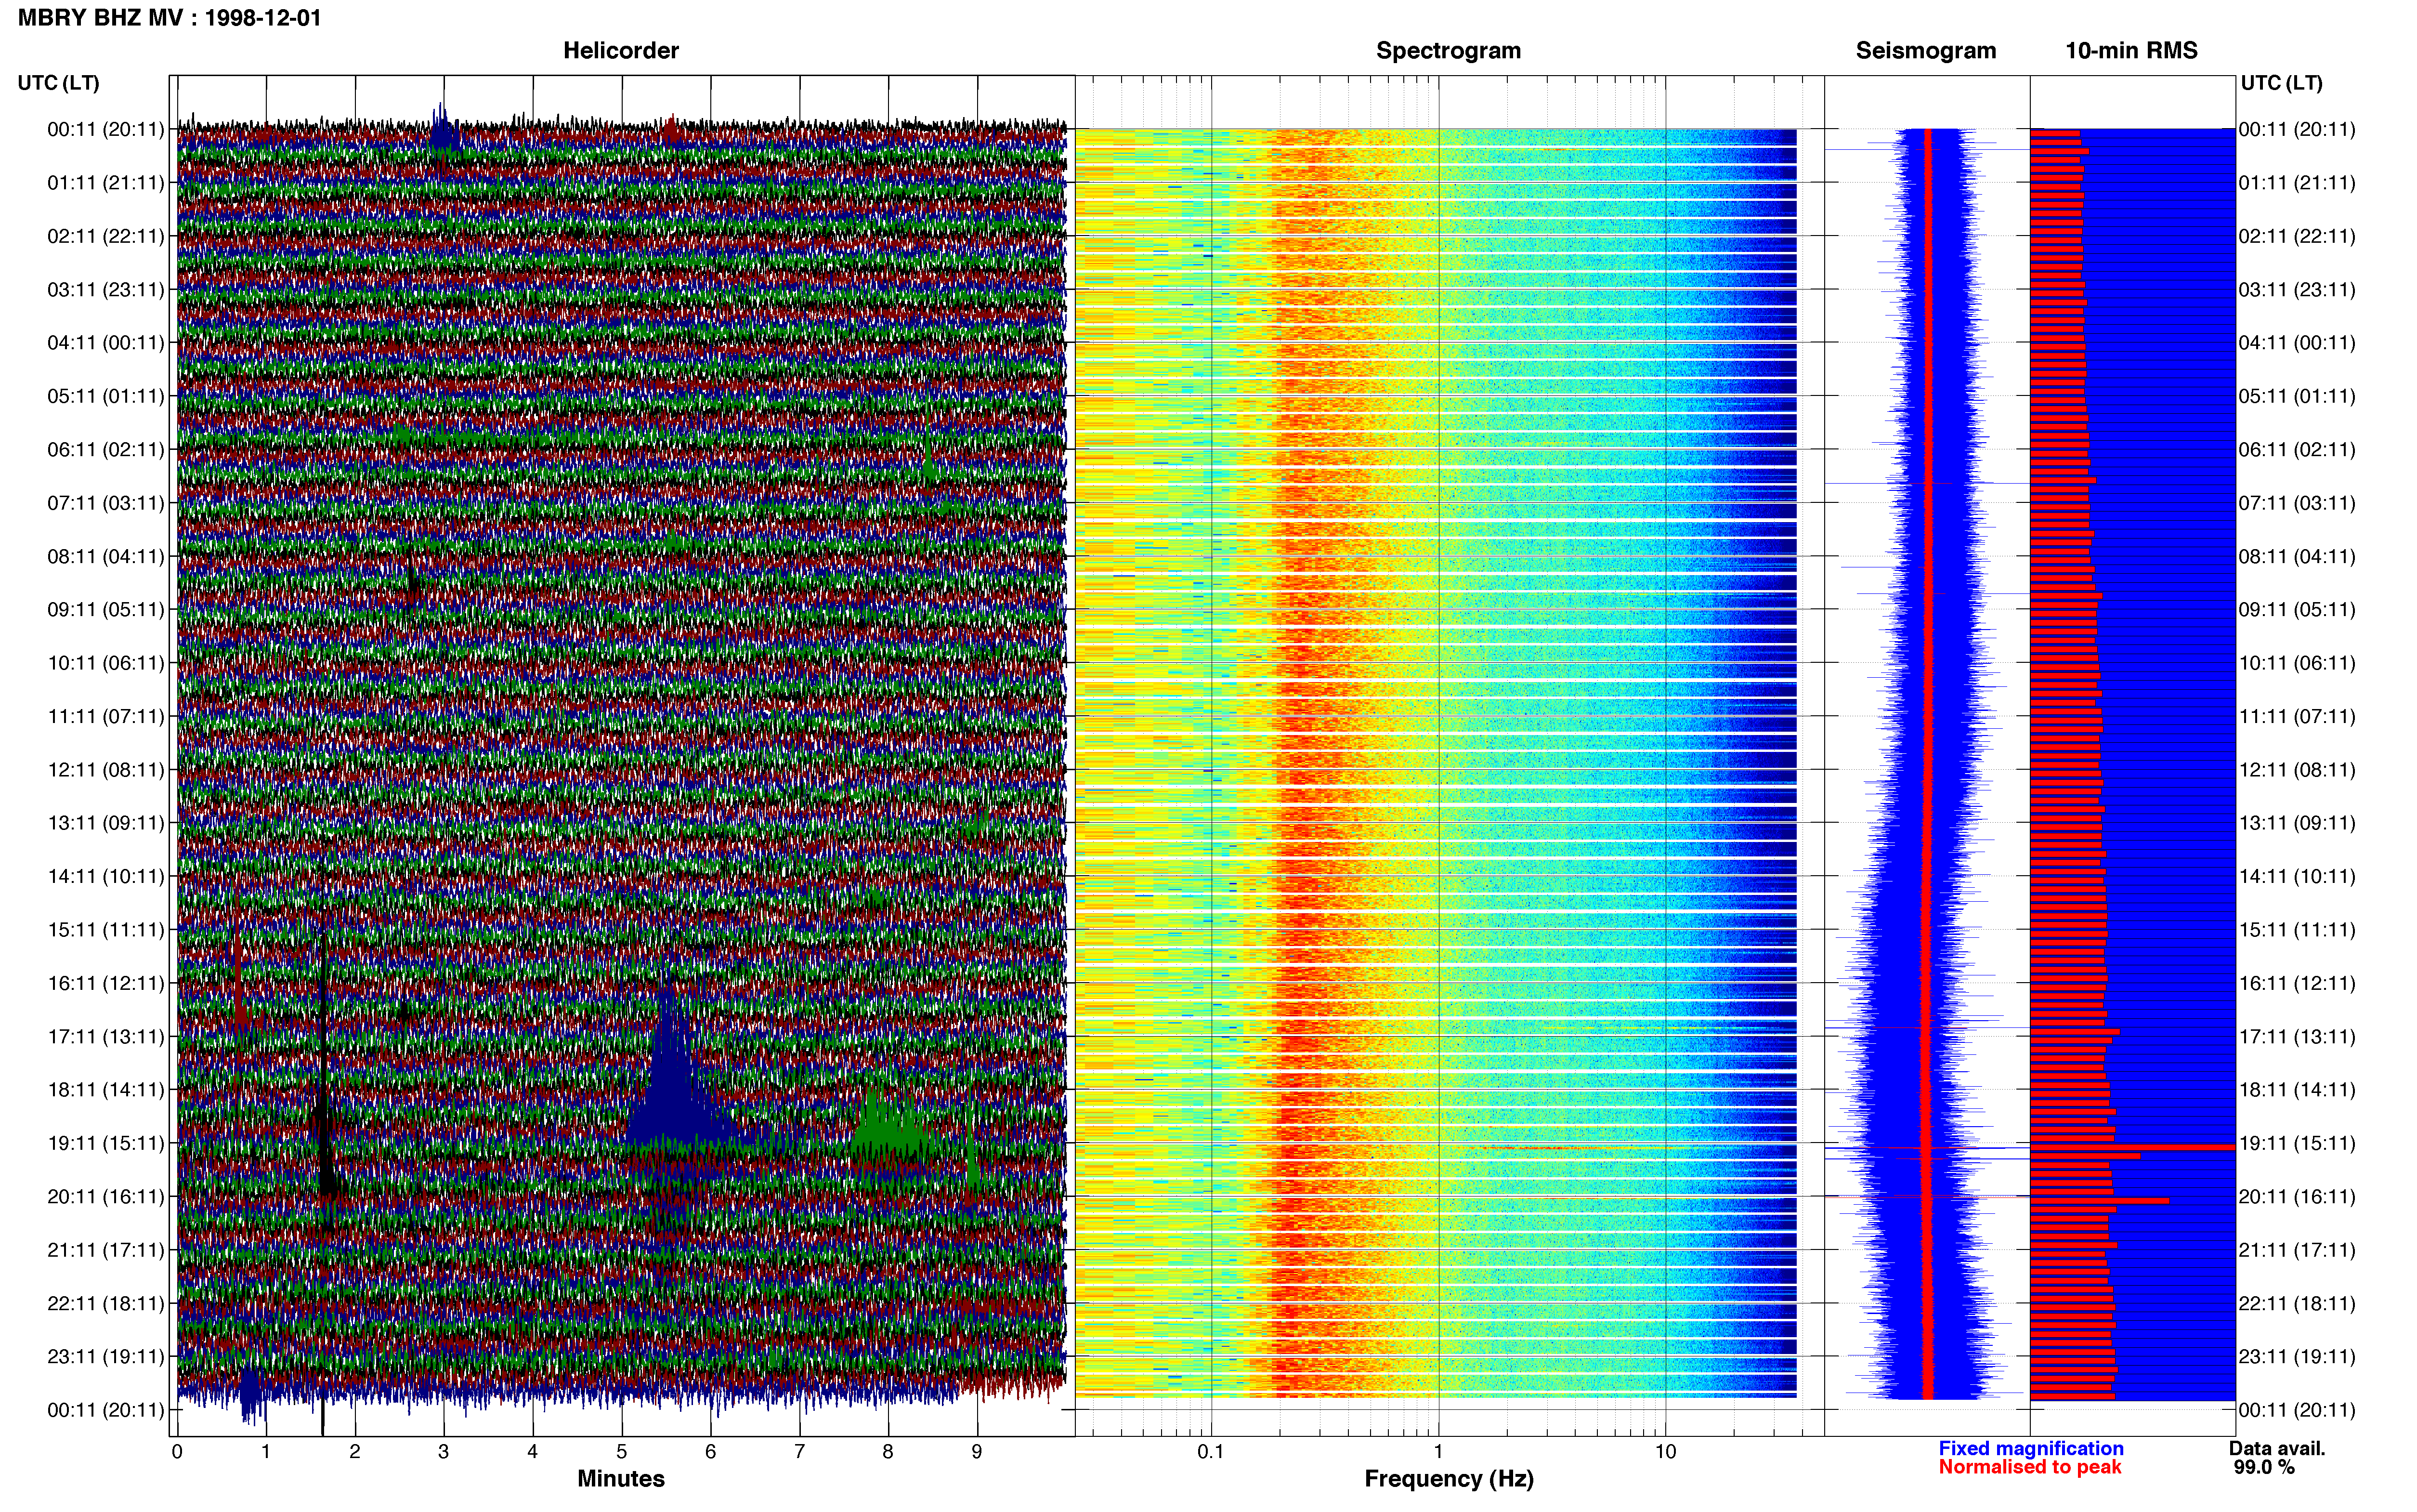
Task: Click the 'Fixed magnification' legend text
Action: point(2030,1448)
